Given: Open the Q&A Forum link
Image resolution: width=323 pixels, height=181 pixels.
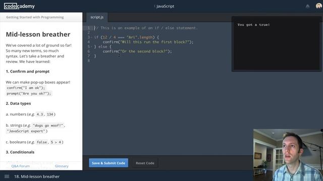Looking at the screenshot, I should point(20,166).
